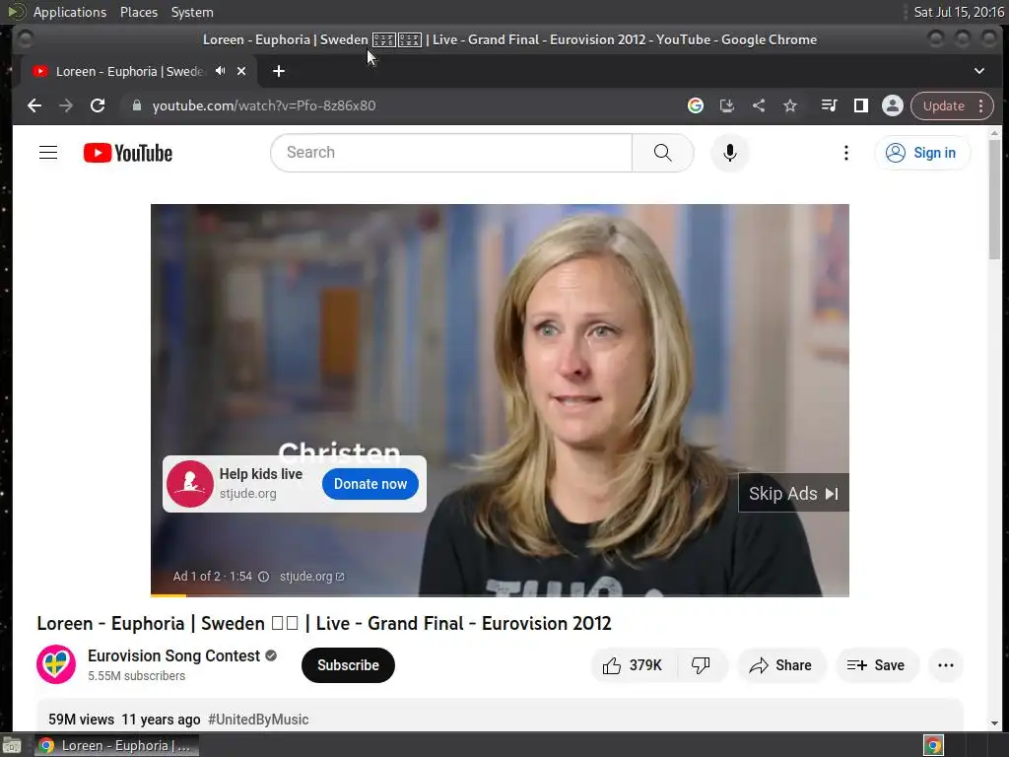Click the scrollbar down arrow
The image size is (1009, 757).
pyautogui.click(x=995, y=723)
